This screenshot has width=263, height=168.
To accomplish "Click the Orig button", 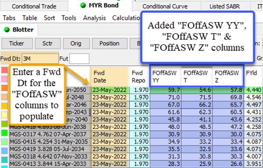I will (76, 43).
